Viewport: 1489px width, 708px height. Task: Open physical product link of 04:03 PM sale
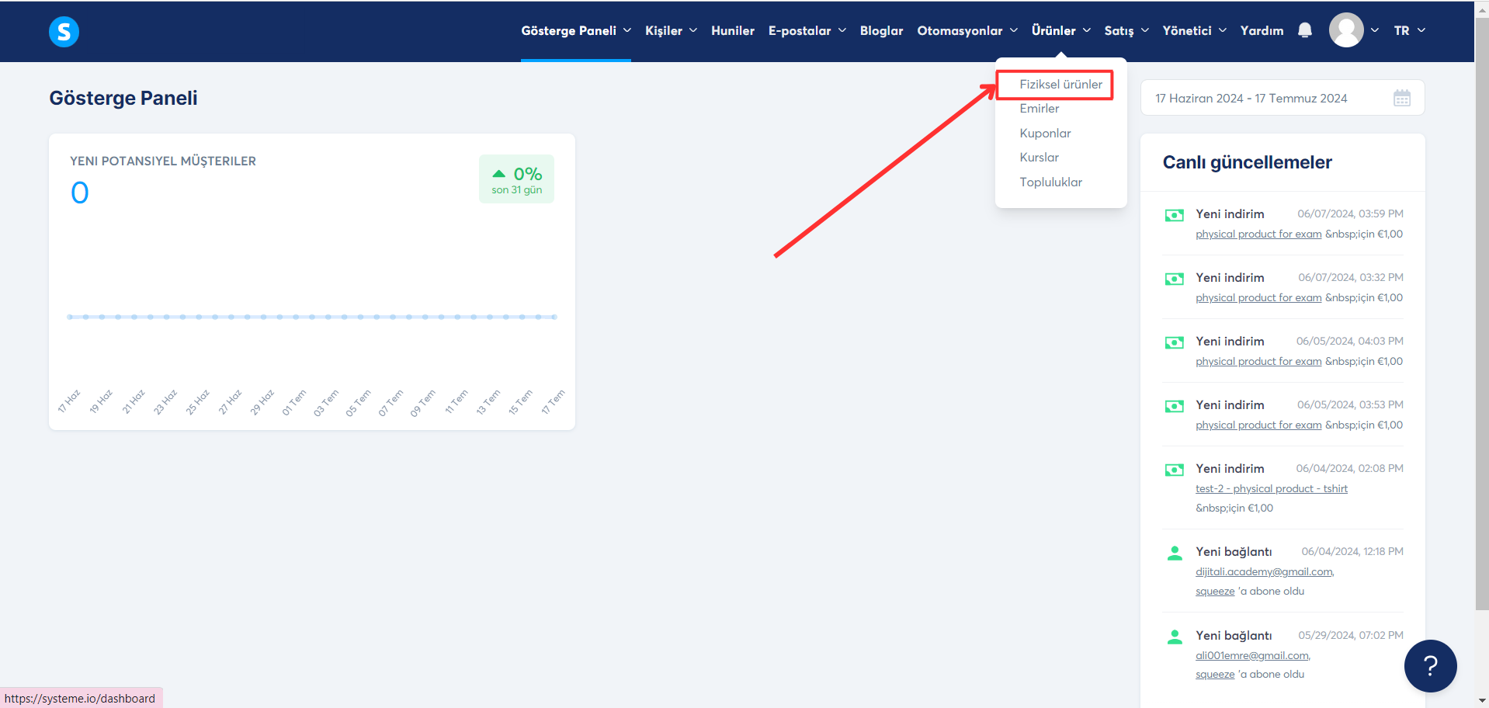[1258, 362]
